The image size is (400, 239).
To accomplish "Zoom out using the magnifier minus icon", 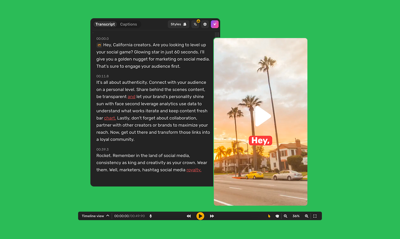I will pos(285,216).
